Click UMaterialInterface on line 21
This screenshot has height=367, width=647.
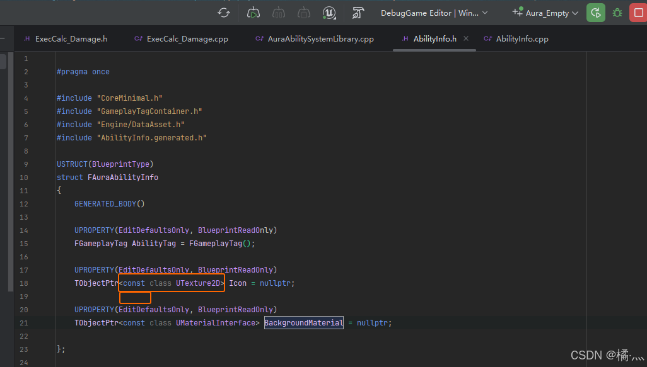[216, 322]
